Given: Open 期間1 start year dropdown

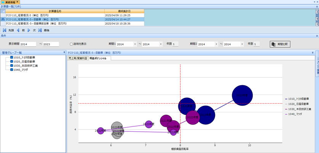Looking at the screenshot, I should pyautogui.click(x=135, y=44).
